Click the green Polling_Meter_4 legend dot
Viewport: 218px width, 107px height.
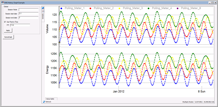pyautogui.click(x=149, y=8)
